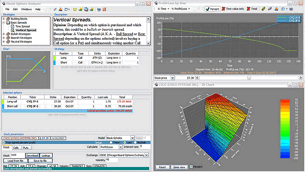
Task: Enable the Percent toggle button
Action: [x=213, y=8]
